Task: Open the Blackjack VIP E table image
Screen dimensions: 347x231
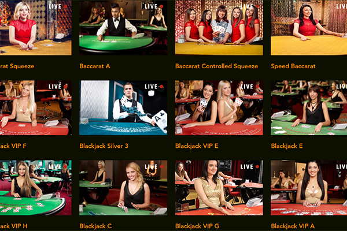Action: [x=219, y=107]
